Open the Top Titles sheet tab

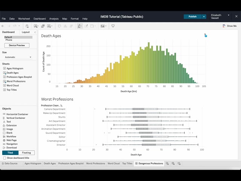pos(127,163)
